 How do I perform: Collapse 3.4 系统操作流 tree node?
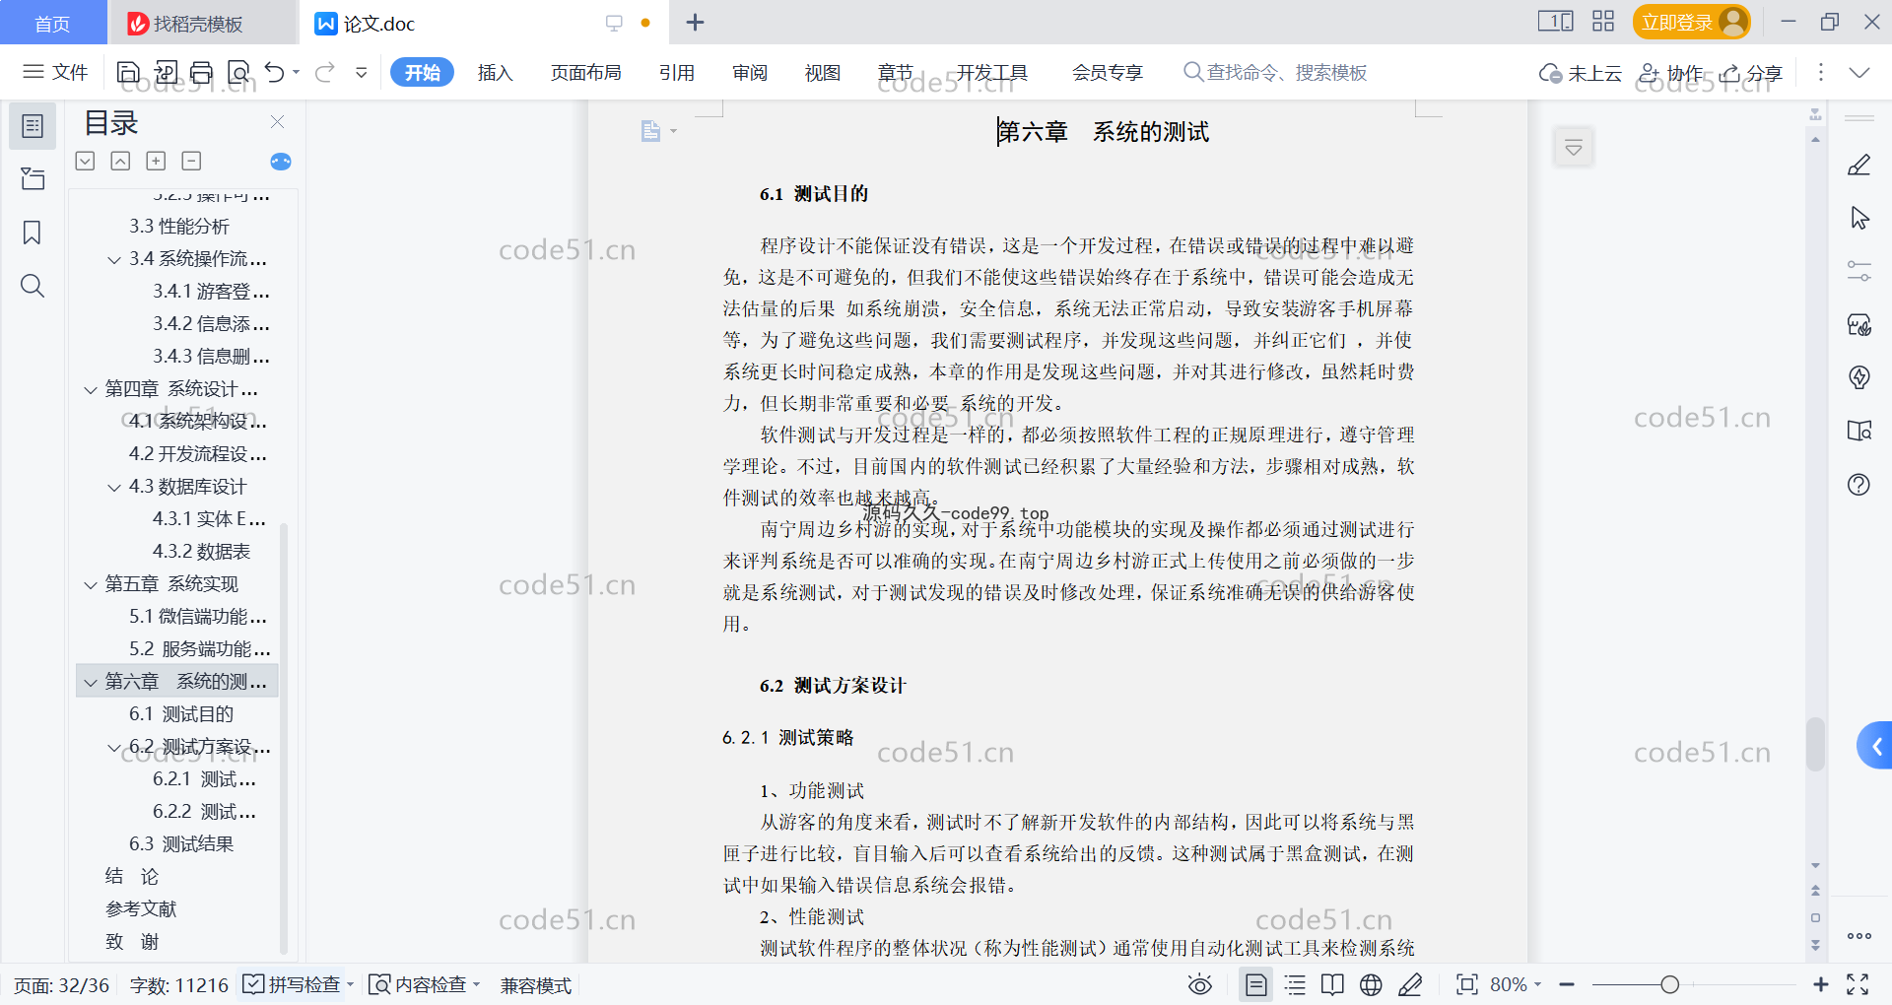pyautogui.click(x=114, y=260)
